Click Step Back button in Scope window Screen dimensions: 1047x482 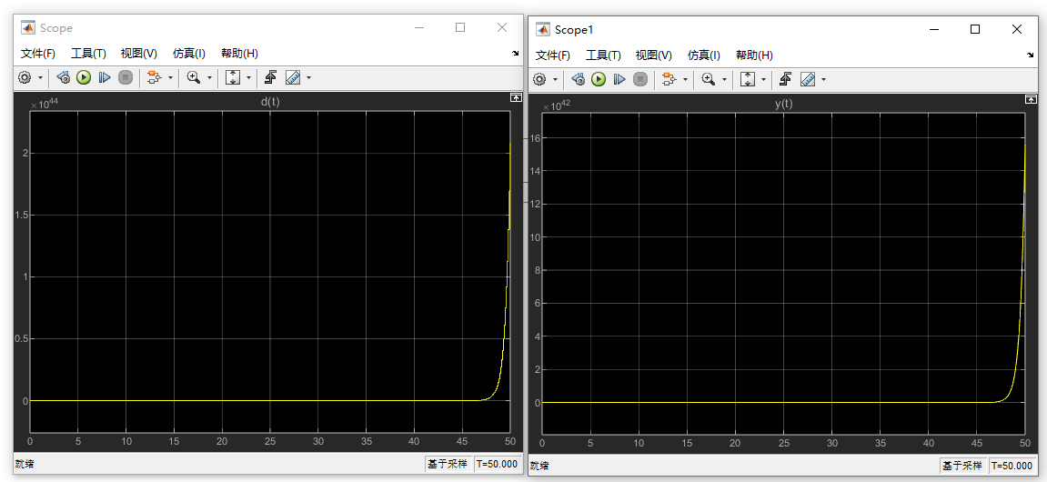[64, 77]
